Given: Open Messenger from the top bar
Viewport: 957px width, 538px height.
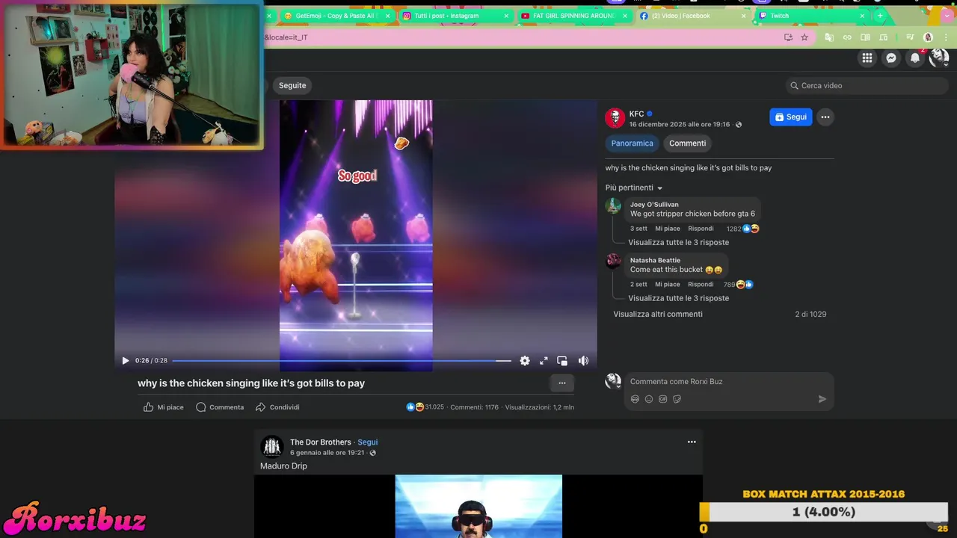Looking at the screenshot, I should click(891, 58).
